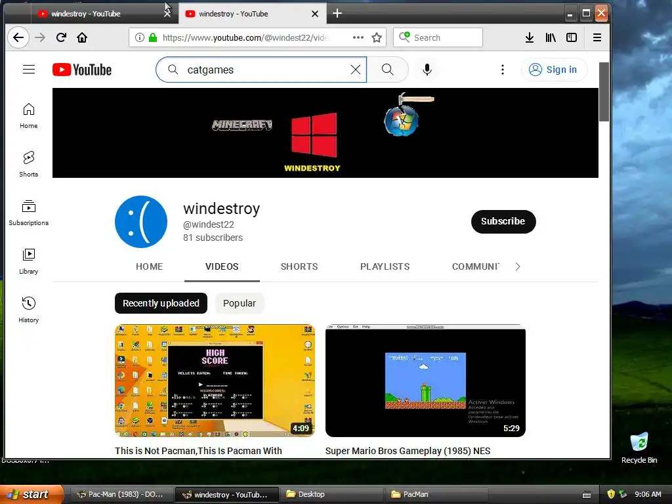Image resolution: width=672 pixels, height=504 pixels.
Task: Reload the current page
Action: [x=61, y=37]
